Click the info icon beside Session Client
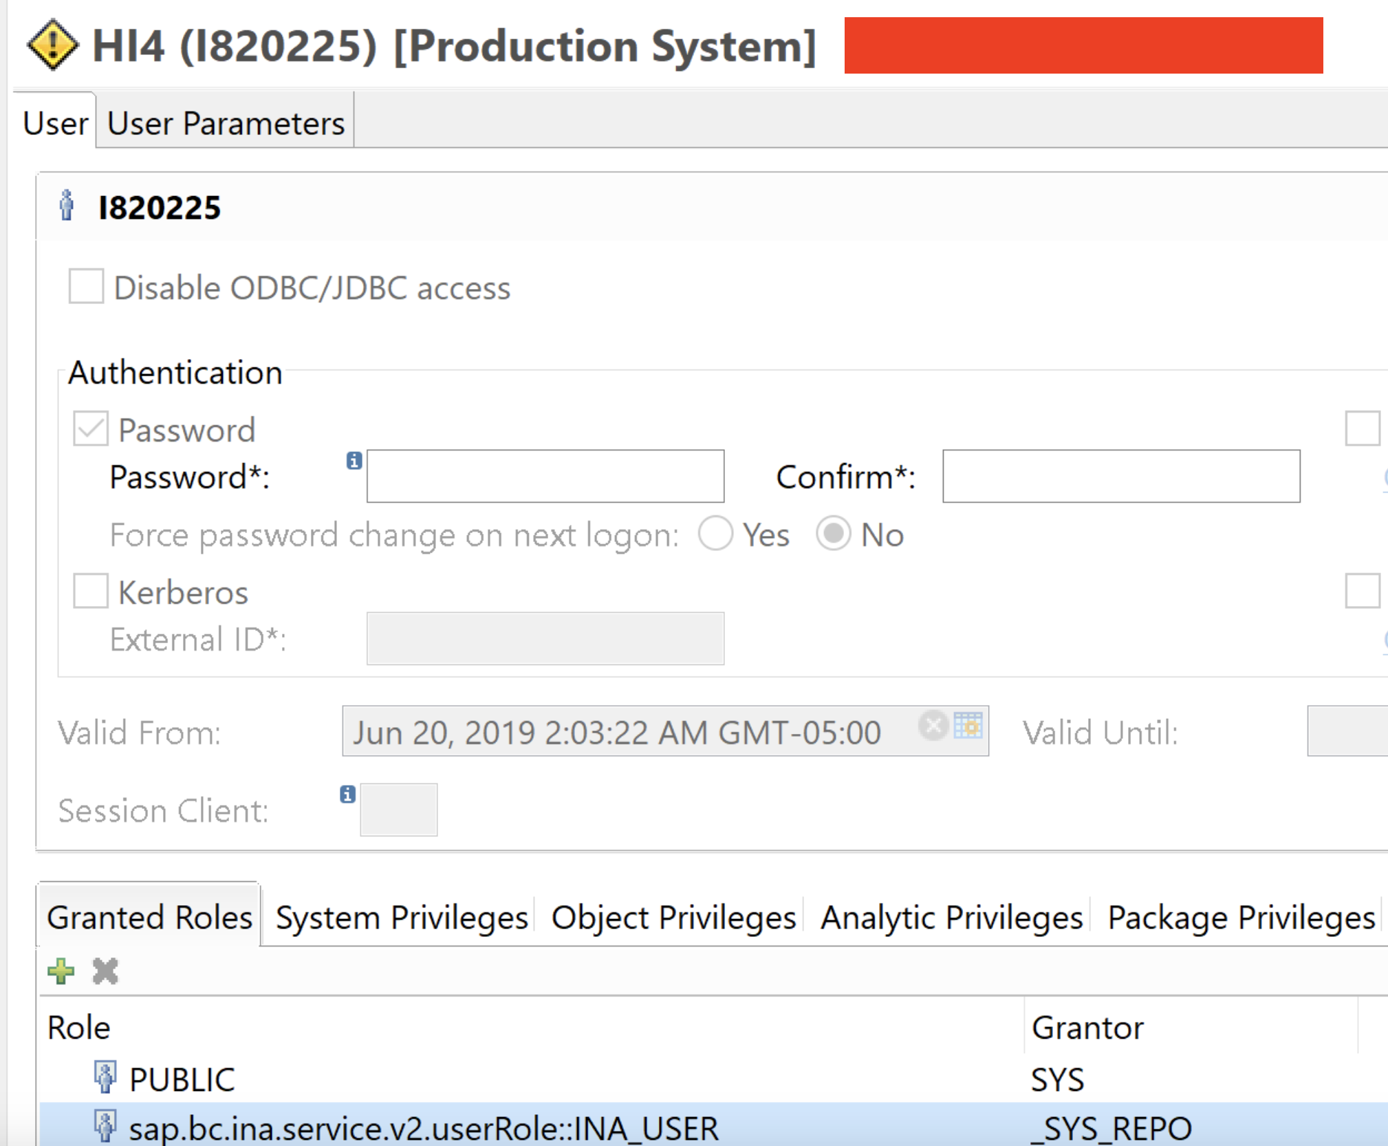Image resolution: width=1388 pixels, height=1146 pixels. click(x=348, y=794)
